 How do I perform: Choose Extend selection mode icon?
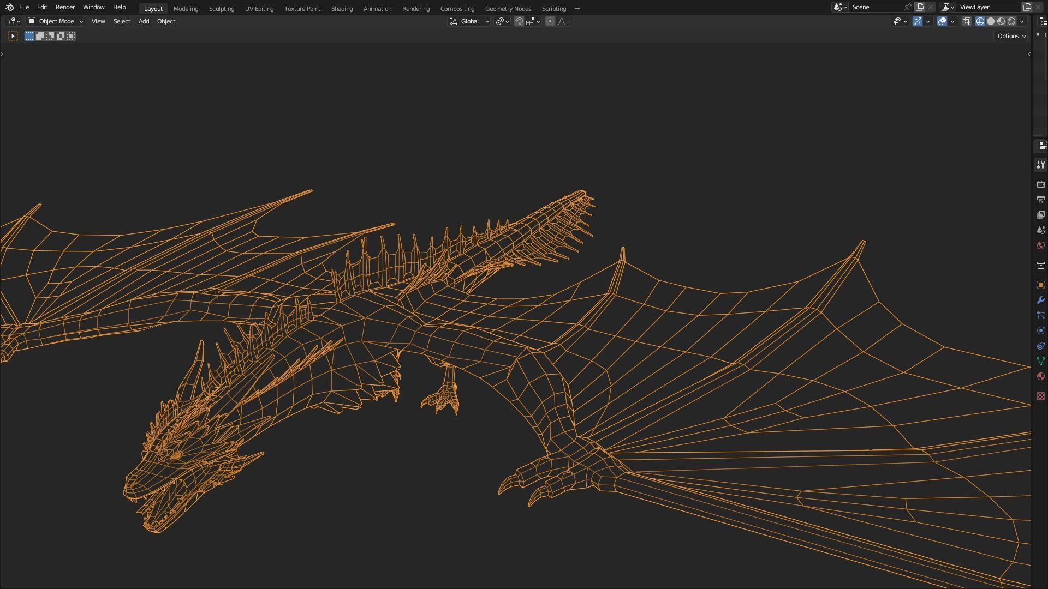coord(40,36)
